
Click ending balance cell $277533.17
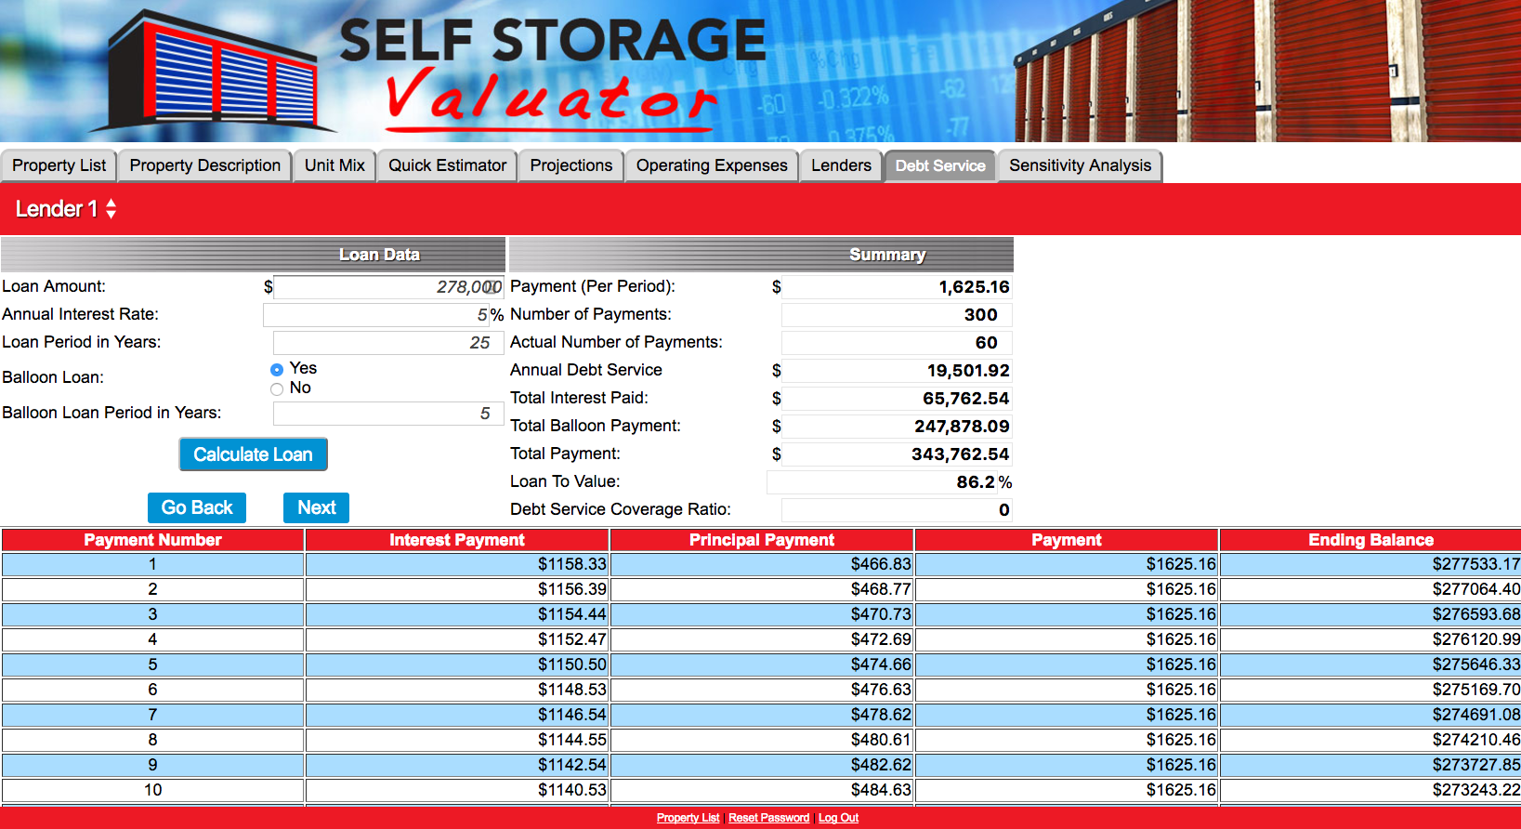(x=1370, y=564)
